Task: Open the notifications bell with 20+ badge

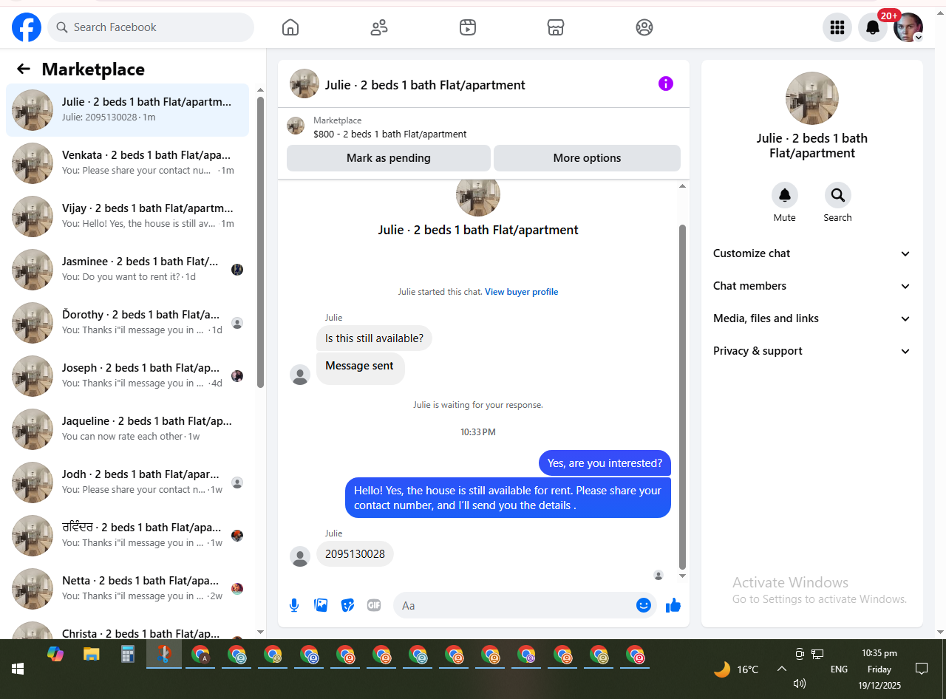Action: click(x=873, y=27)
